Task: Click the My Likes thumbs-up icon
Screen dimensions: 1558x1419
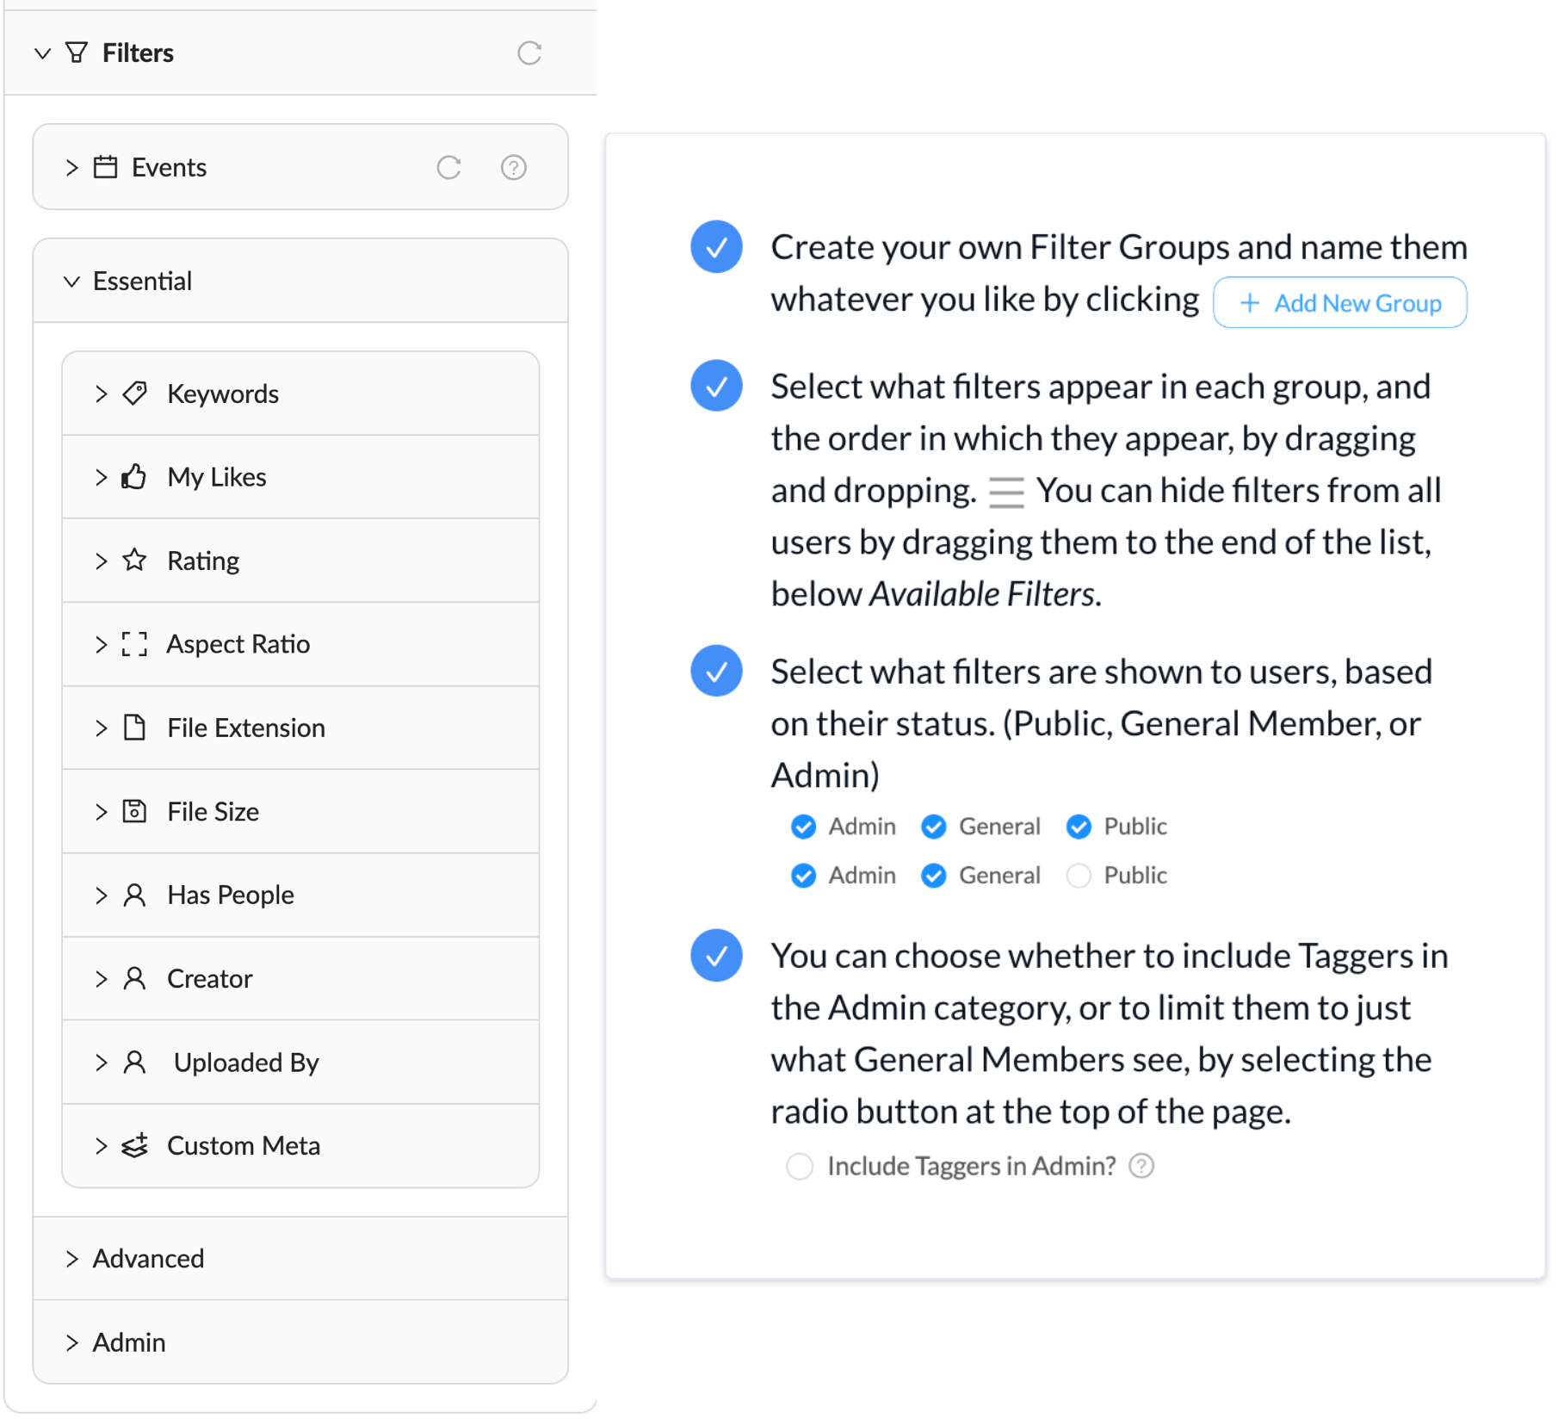Action: point(134,477)
